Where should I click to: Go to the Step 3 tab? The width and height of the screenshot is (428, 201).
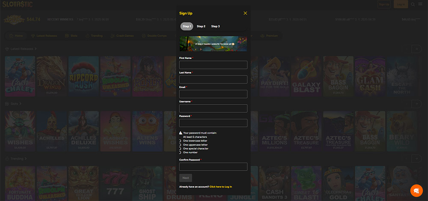tap(215, 26)
